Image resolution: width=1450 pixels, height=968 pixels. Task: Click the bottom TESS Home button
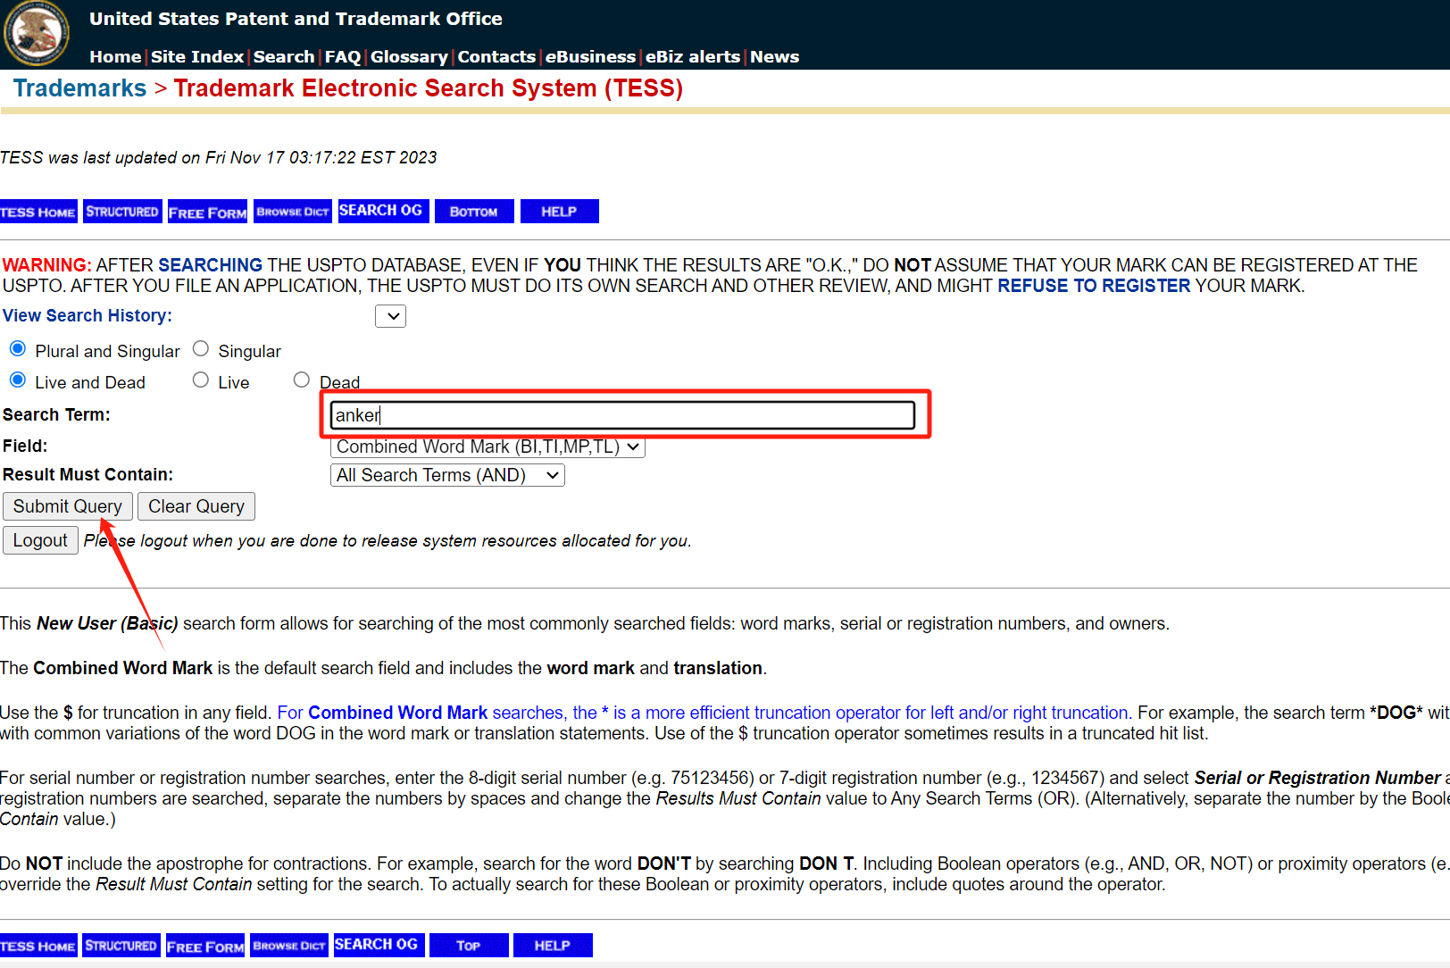pyautogui.click(x=38, y=946)
